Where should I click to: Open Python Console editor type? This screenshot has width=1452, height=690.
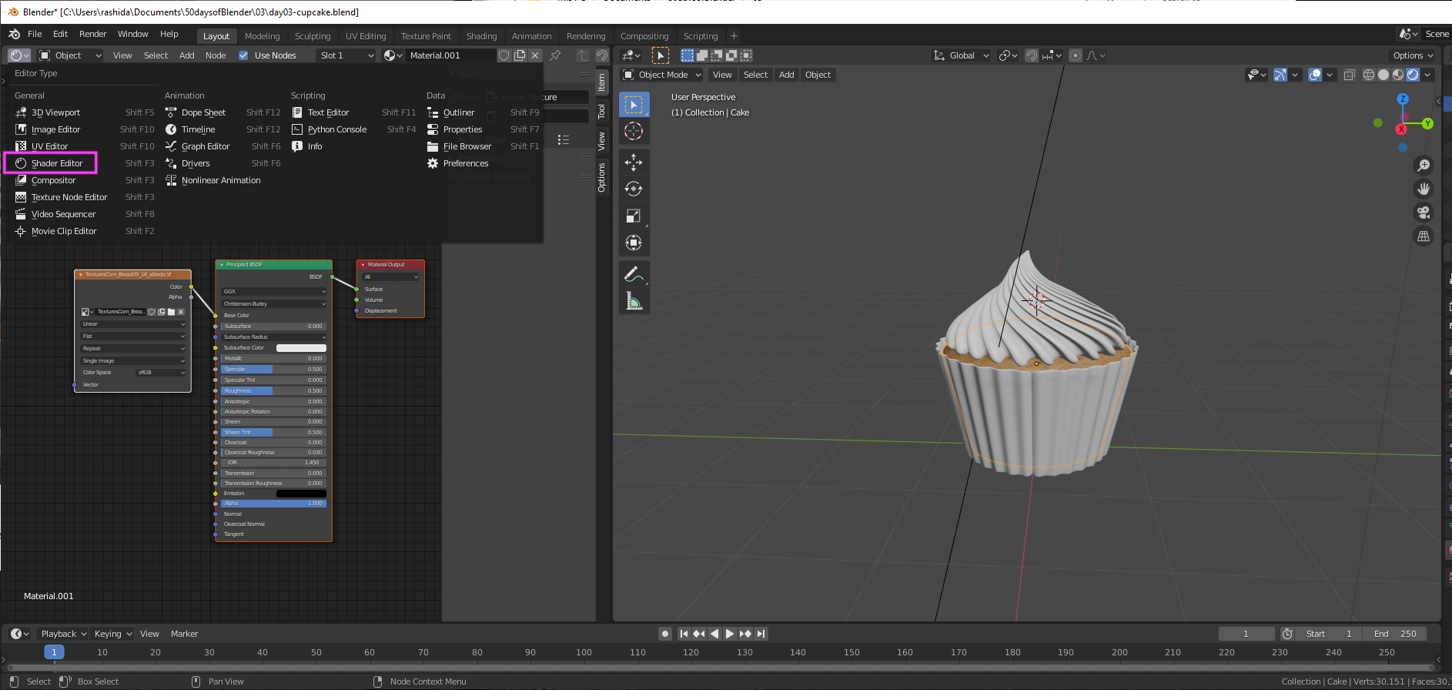pos(337,129)
